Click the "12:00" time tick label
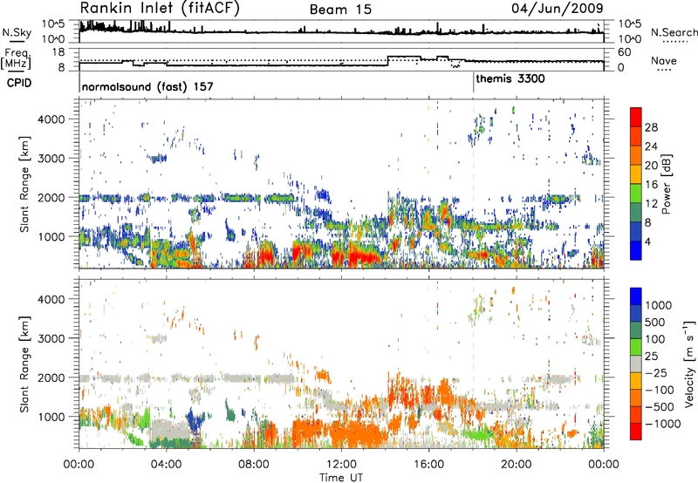The image size is (698, 483). click(341, 465)
